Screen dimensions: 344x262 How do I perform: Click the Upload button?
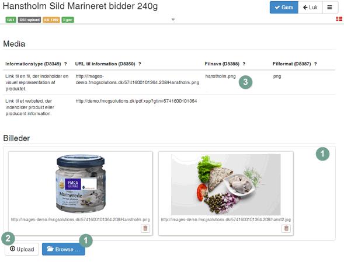point(22,249)
